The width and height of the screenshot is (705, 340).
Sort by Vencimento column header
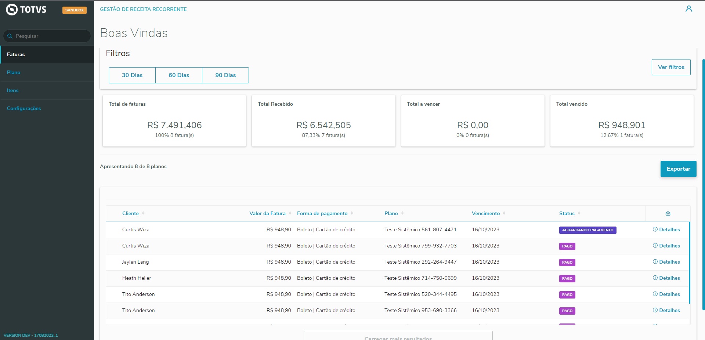point(485,213)
